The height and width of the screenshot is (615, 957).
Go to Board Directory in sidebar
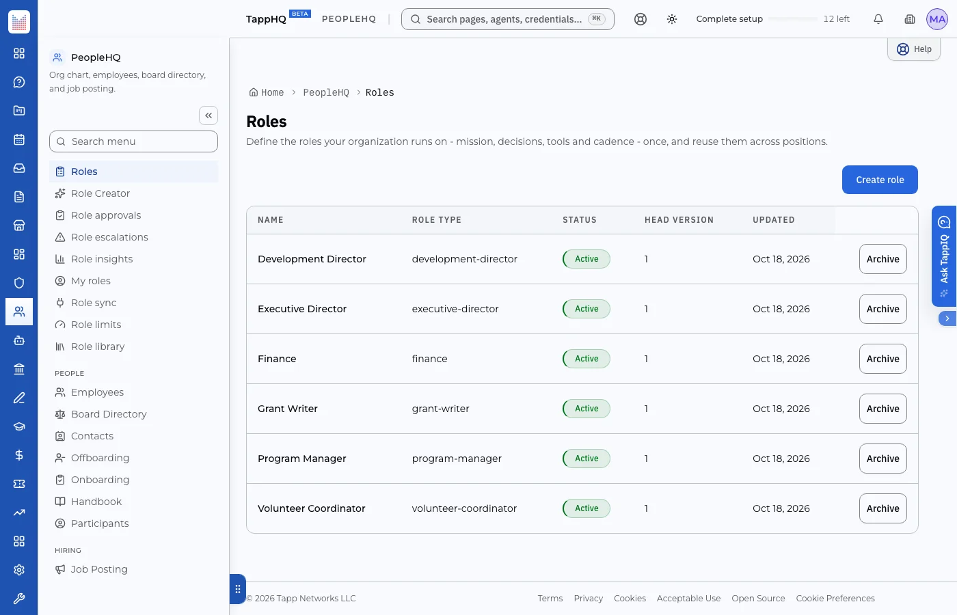tap(134, 414)
